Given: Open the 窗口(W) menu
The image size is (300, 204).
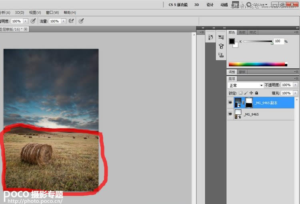Looking at the screenshot, I should (52, 12).
